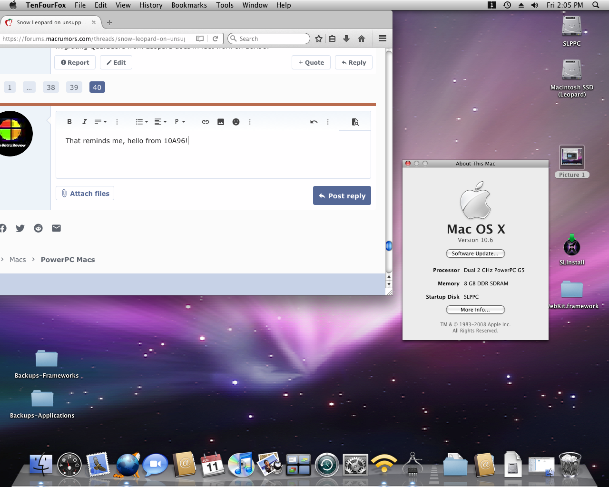Go to the browser home page icon

[362, 39]
